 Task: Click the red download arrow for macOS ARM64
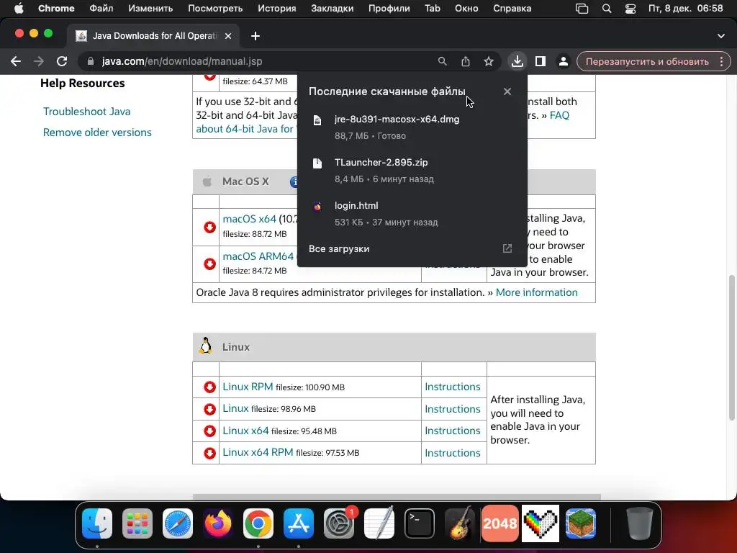coord(209,264)
